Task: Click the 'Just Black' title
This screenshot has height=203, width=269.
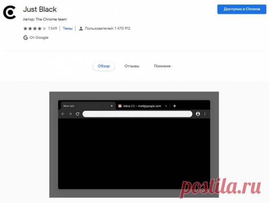Action: click(40, 9)
